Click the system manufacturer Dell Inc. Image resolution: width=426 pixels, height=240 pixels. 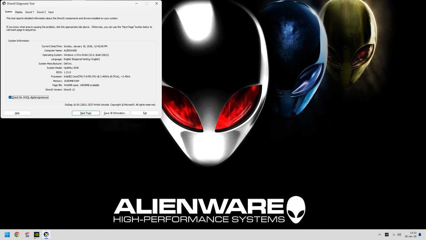(68, 64)
